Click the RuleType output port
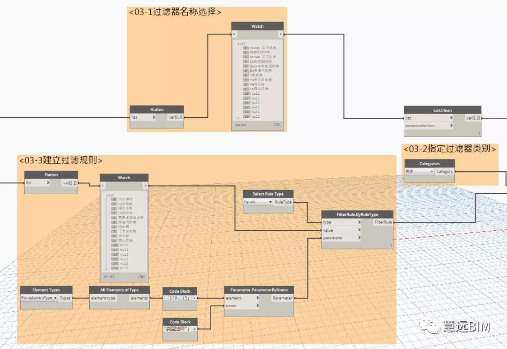Viewport: 507px width, 349px height. pyautogui.click(x=283, y=202)
